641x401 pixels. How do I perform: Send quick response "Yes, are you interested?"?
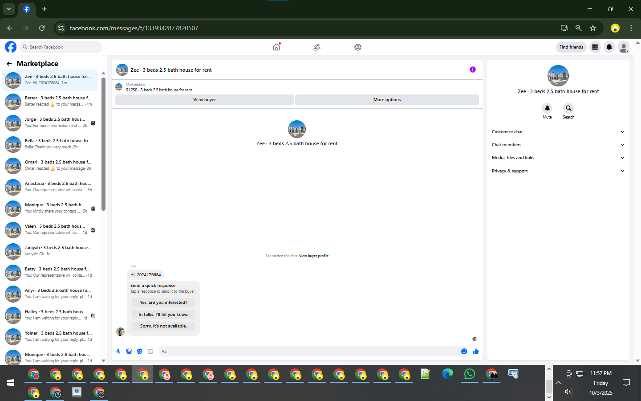pyautogui.click(x=163, y=303)
